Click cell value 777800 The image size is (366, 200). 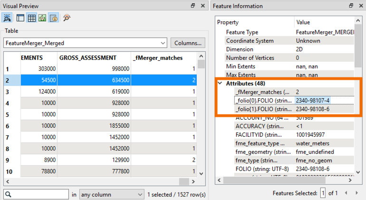(x=120, y=171)
